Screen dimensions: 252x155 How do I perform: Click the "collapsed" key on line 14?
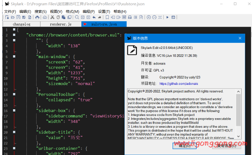coord(59,100)
